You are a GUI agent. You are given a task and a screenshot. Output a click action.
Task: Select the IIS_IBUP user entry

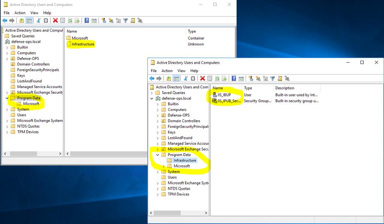tap(224, 95)
